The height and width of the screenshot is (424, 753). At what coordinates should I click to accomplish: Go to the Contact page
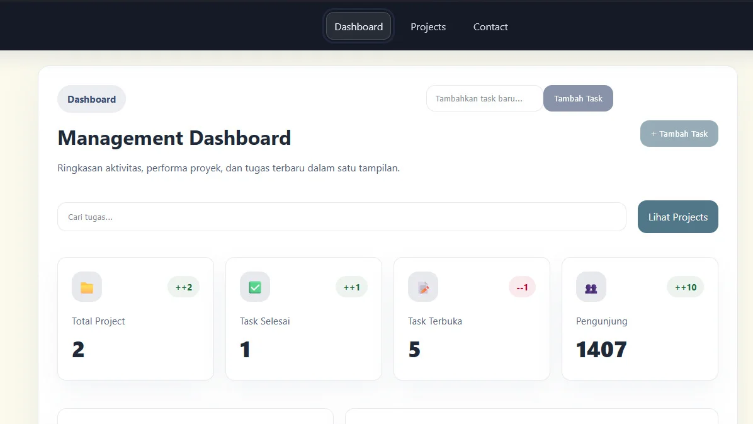click(x=490, y=26)
